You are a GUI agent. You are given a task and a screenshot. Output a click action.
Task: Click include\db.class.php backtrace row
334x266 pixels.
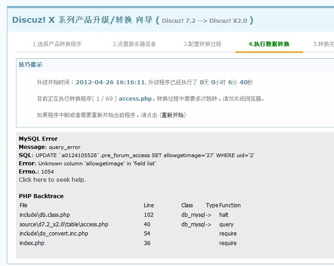tap(45, 215)
